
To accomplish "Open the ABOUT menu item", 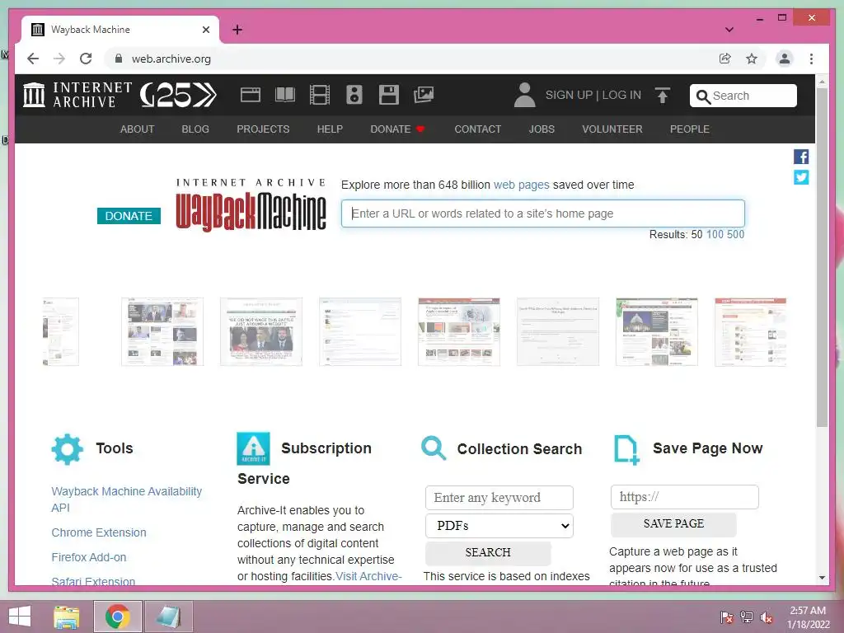I will coord(138,129).
